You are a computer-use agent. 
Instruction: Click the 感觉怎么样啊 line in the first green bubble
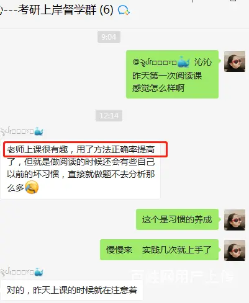(x=158, y=88)
